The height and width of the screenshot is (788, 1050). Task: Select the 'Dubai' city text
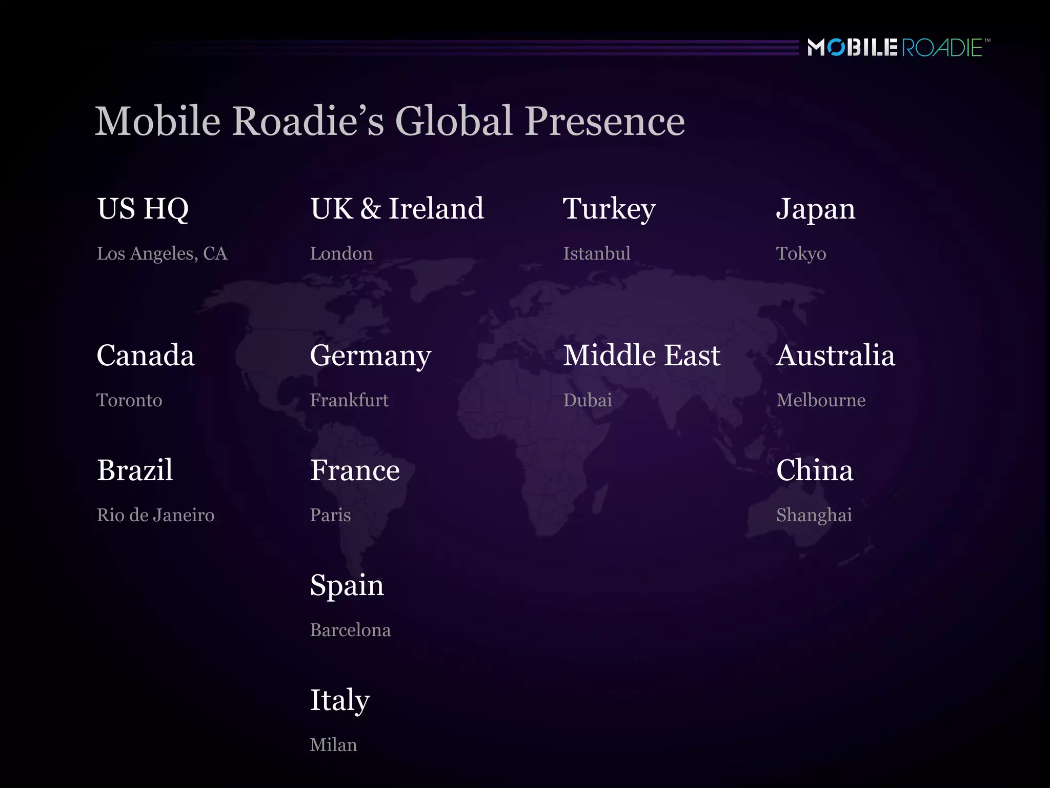tap(588, 400)
